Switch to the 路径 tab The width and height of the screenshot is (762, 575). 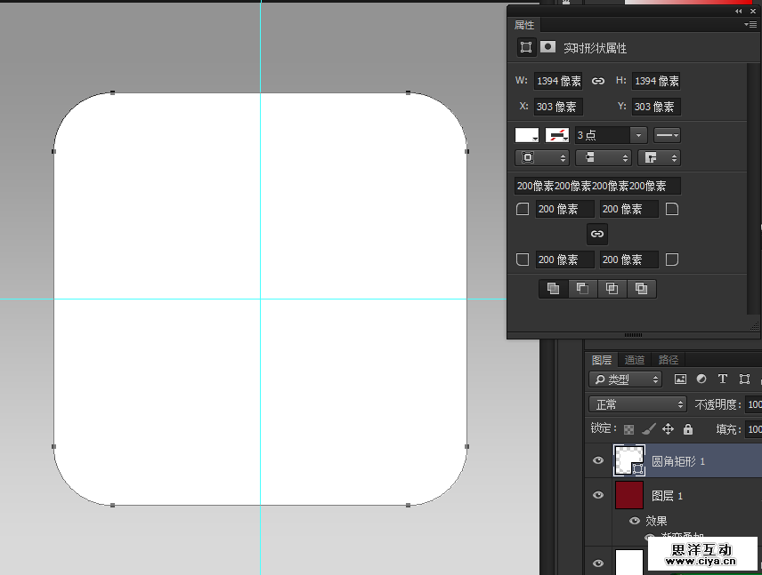click(x=668, y=360)
